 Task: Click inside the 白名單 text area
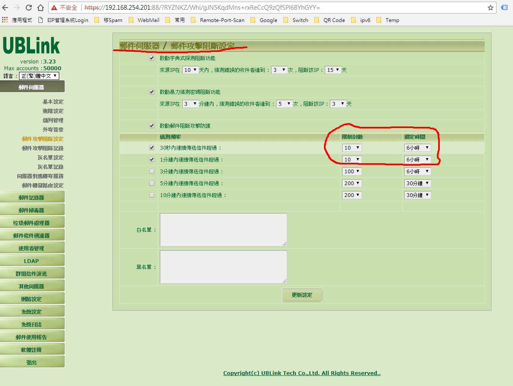pos(223,230)
